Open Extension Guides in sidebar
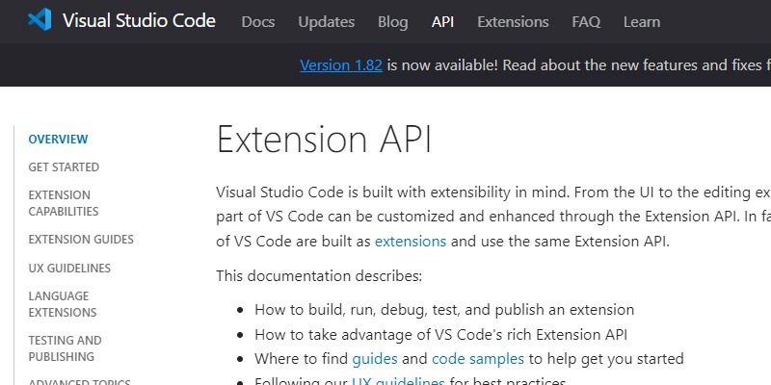 click(x=81, y=240)
